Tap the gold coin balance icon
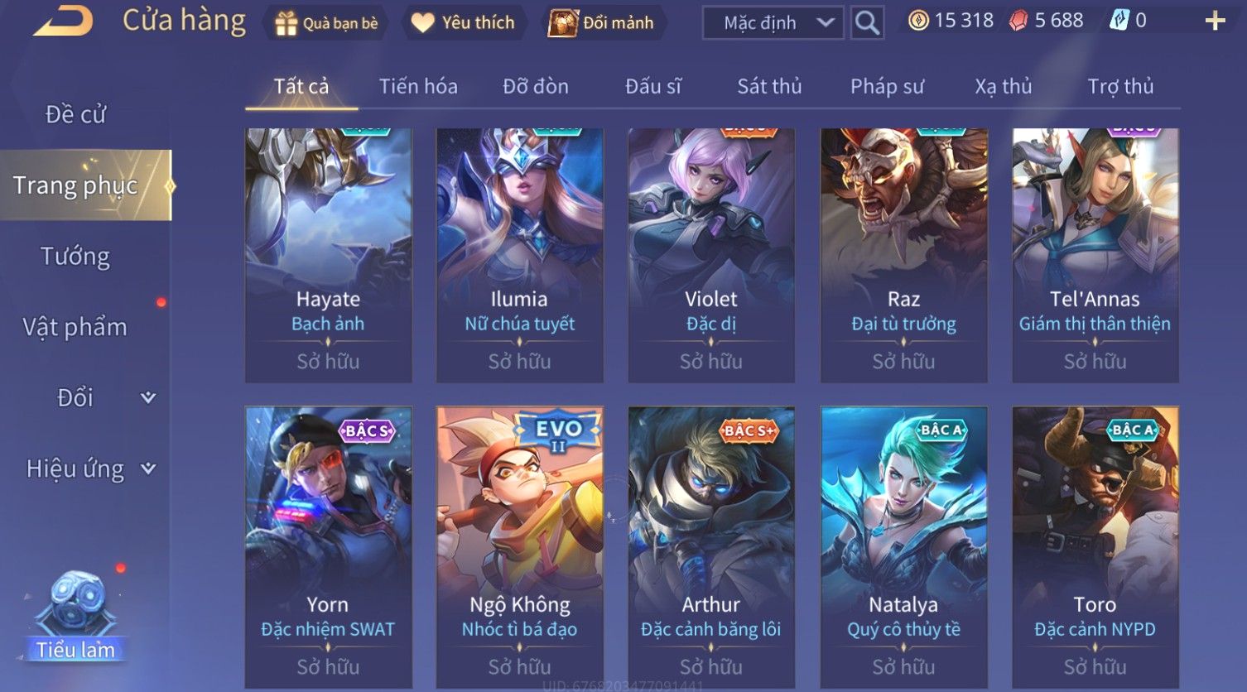The width and height of the screenshot is (1247, 692). [x=918, y=21]
